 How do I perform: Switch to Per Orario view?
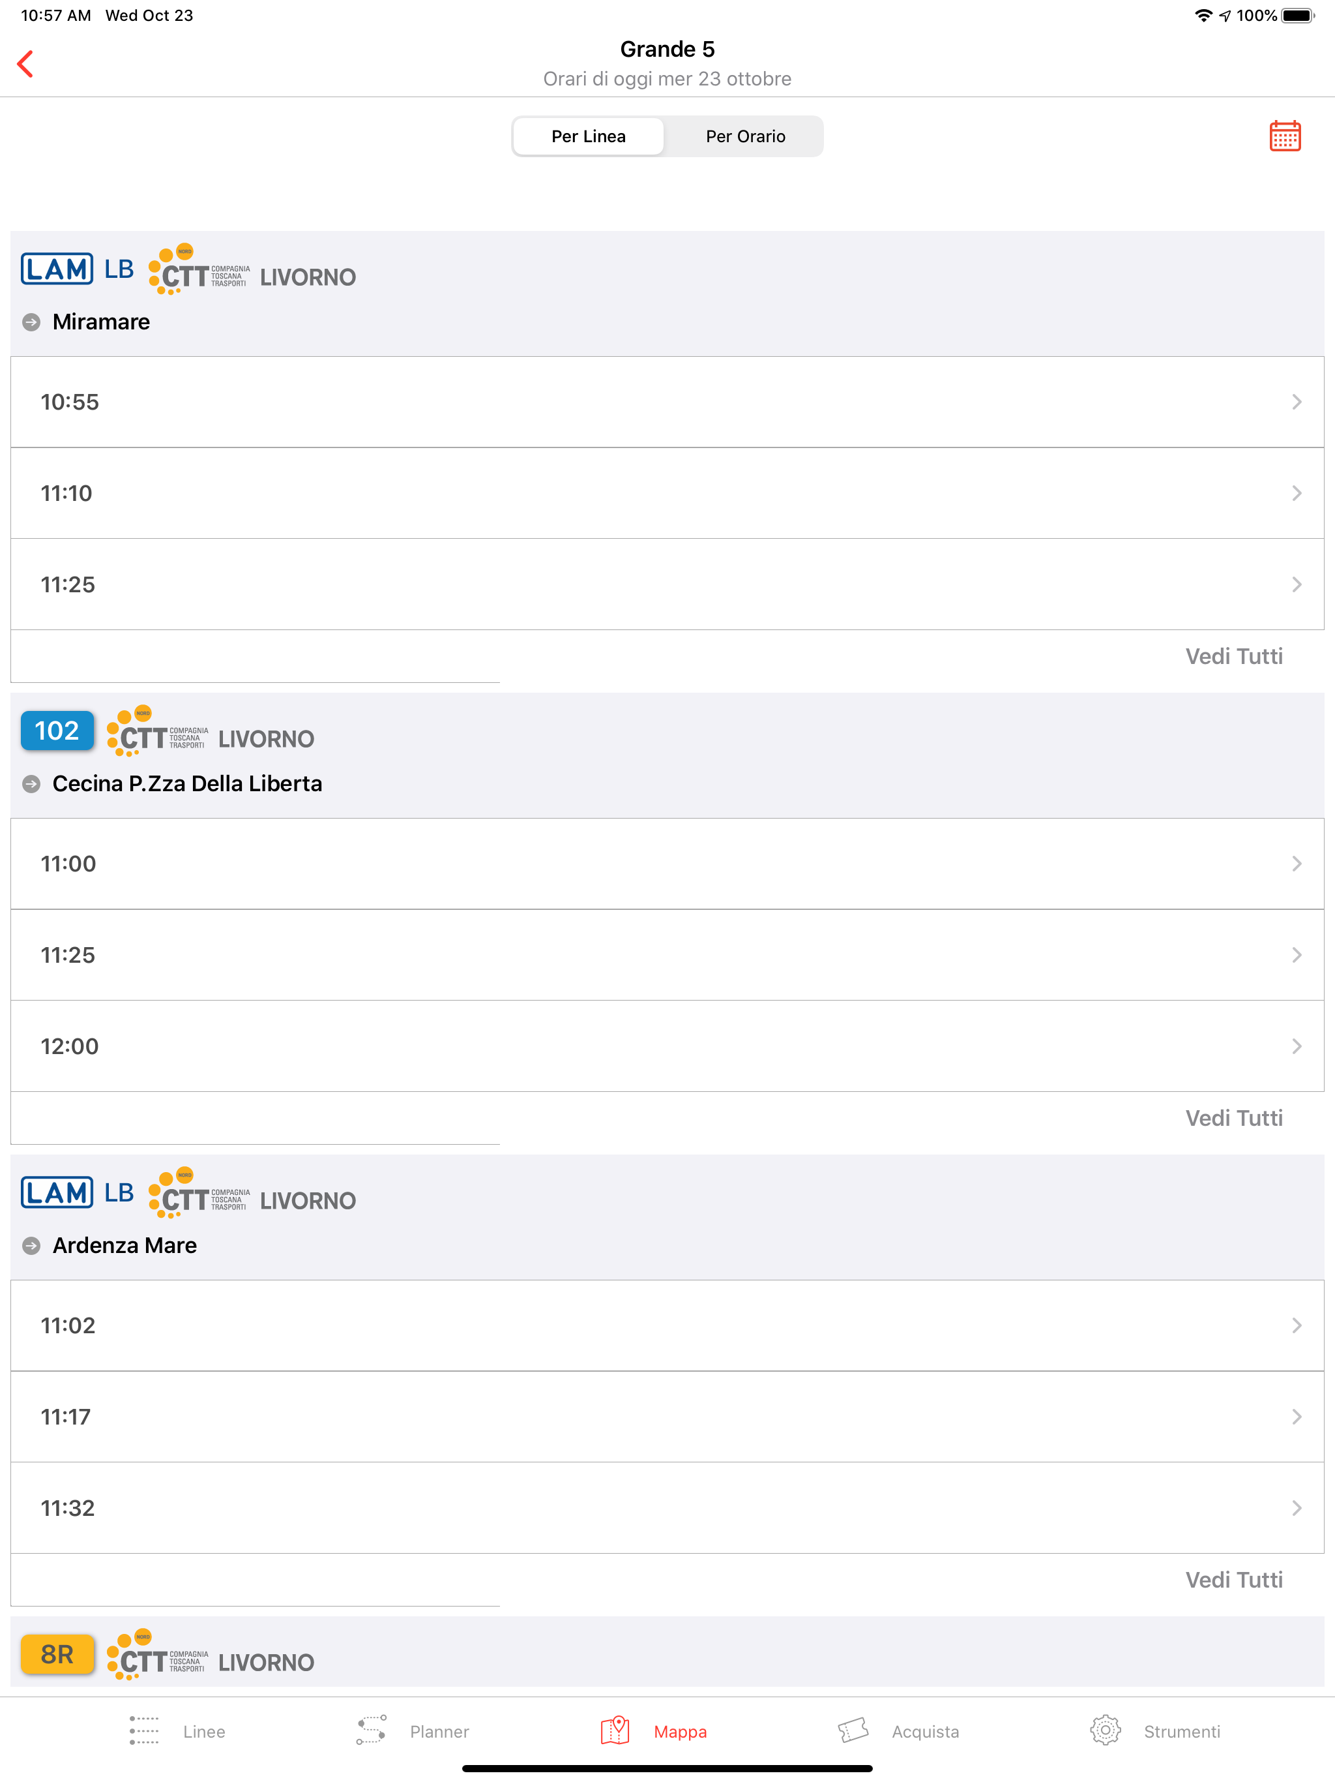(745, 136)
